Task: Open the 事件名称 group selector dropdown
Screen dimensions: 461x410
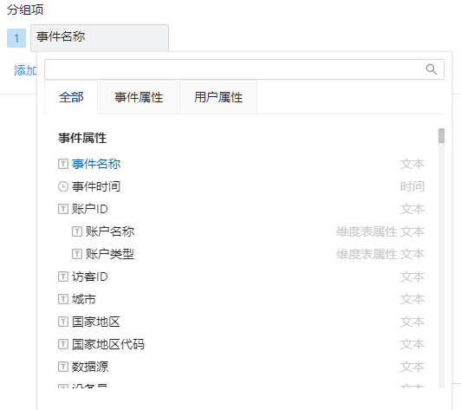Action: pyautogui.click(x=100, y=38)
